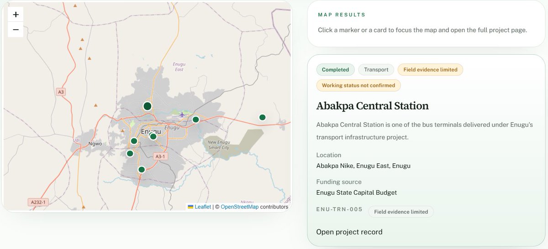This screenshot has width=548, height=249.
Task: Click the green marker above the A3-1 road
Action: 130,153
